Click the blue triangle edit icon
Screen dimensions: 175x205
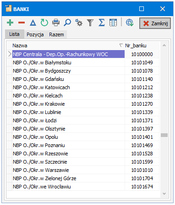pos(33,23)
